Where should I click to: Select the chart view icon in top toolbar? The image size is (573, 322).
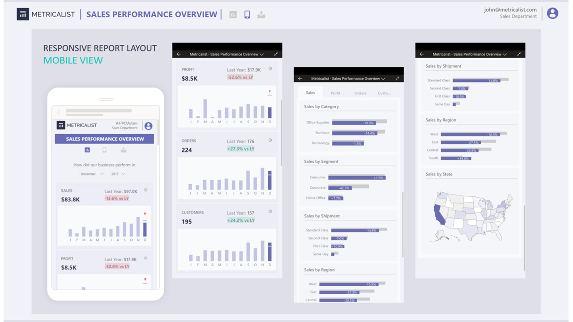(x=233, y=14)
